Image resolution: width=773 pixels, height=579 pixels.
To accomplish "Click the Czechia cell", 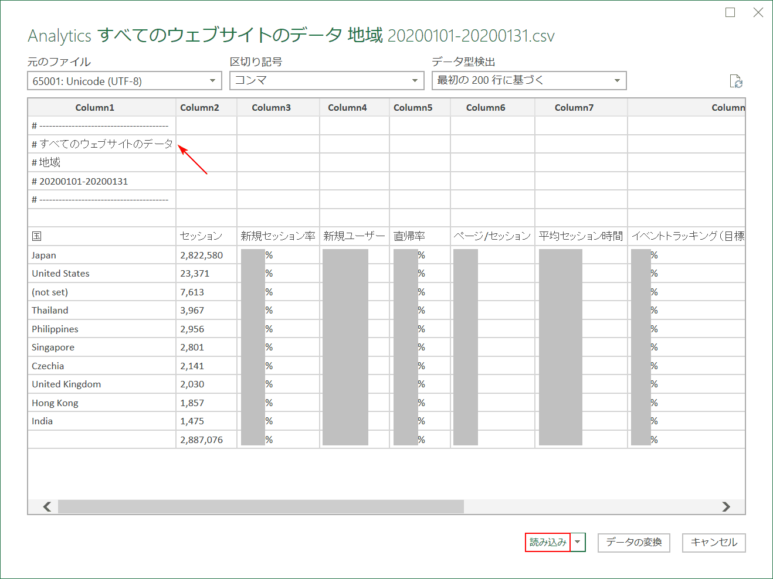I will [x=102, y=366].
